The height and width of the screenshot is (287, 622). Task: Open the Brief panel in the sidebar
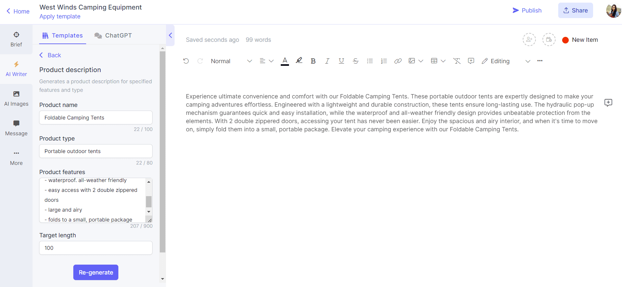point(16,39)
